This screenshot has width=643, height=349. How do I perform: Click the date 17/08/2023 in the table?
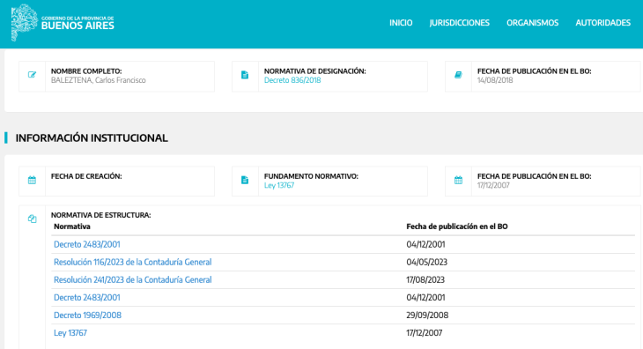[x=425, y=279]
